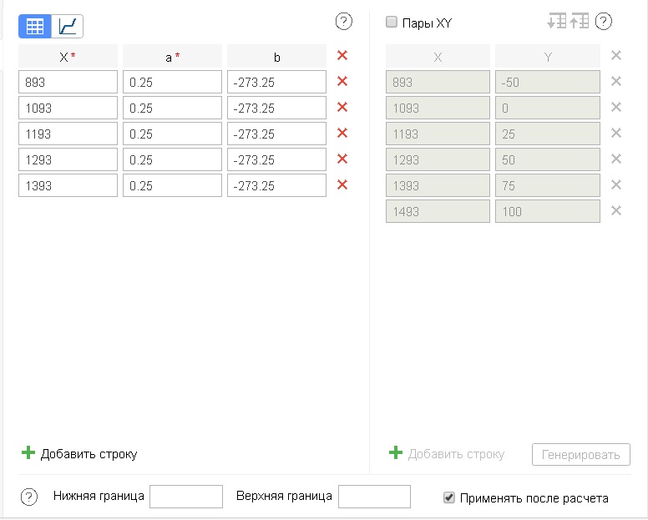Enable the Пары XY checkbox
The image size is (648, 520).
click(392, 23)
